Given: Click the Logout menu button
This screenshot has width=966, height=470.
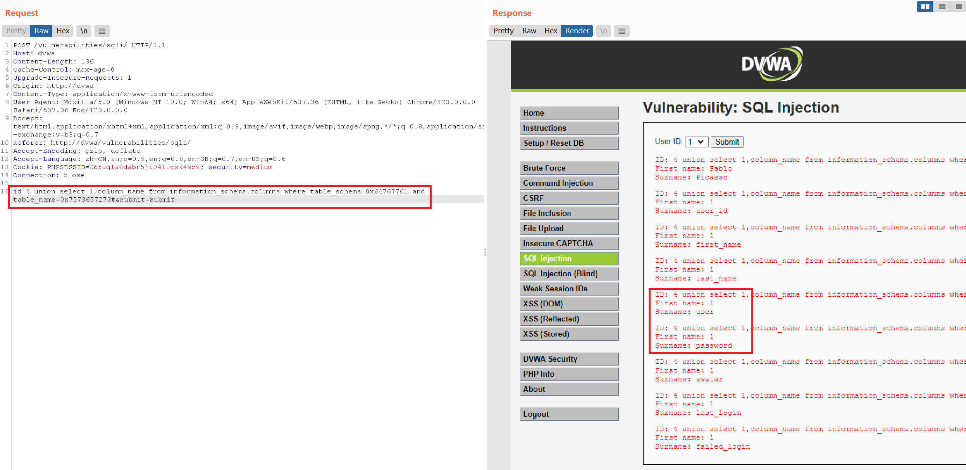Looking at the screenshot, I should [x=568, y=414].
